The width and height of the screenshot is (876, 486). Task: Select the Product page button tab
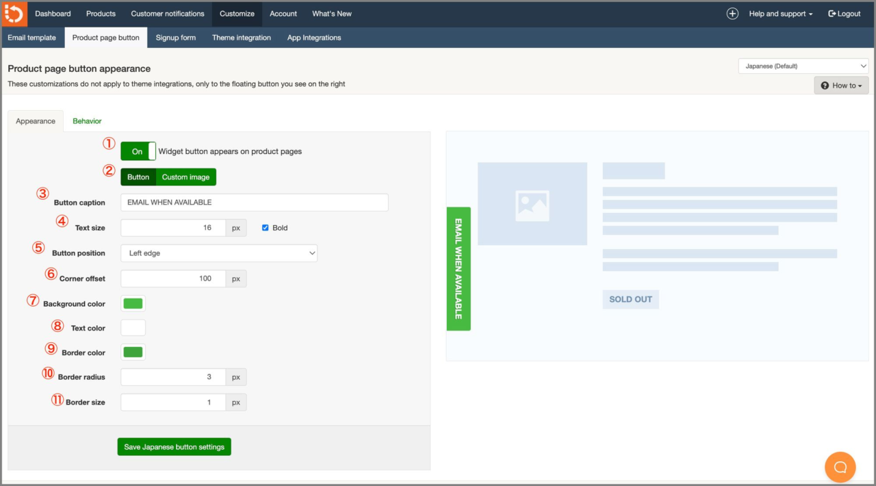tap(106, 38)
